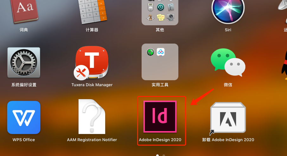Launch Tuxera Disk Manager
The image size is (287, 156).
point(92,63)
